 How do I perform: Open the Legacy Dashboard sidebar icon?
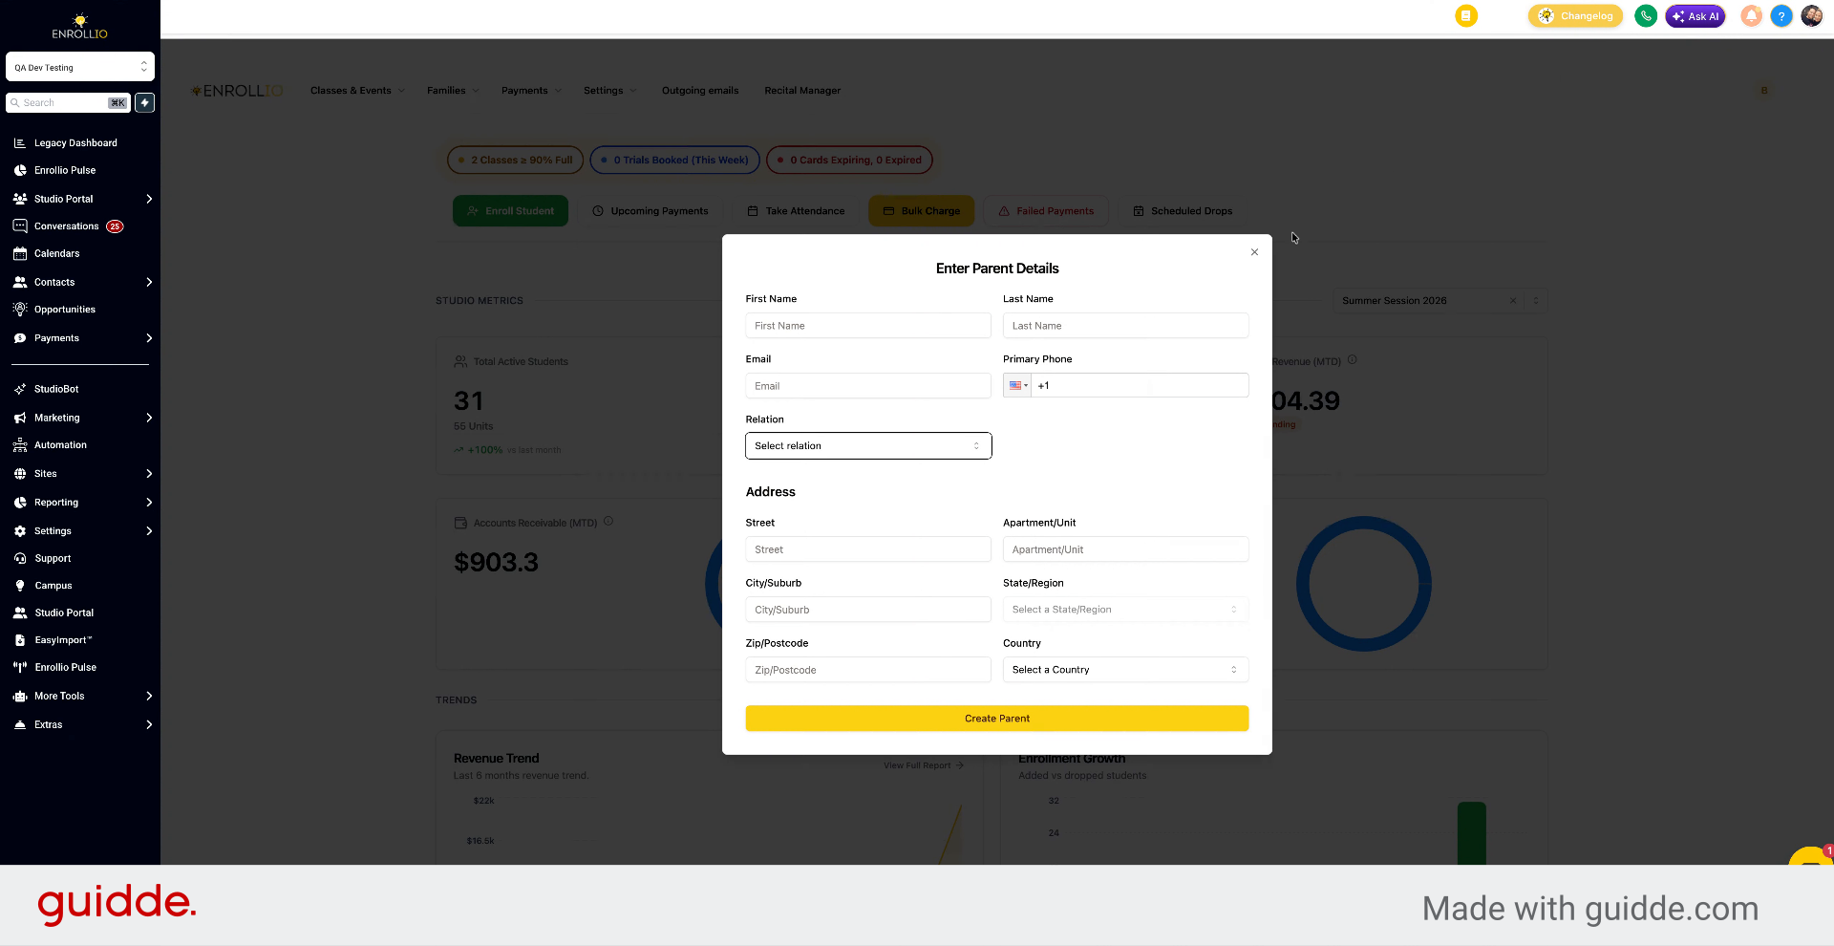click(x=20, y=143)
